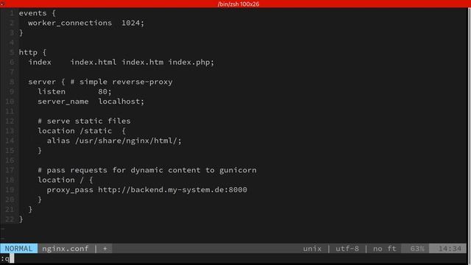The height and width of the screenshot is (265, 471).
Task: Click 'index.php;' in the index directive
Action: (x=191, y=62)
